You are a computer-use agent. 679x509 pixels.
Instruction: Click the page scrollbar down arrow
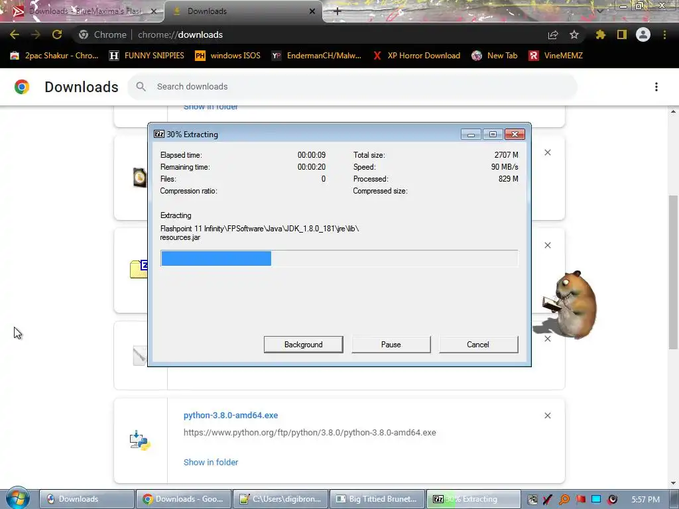[673, 483]
